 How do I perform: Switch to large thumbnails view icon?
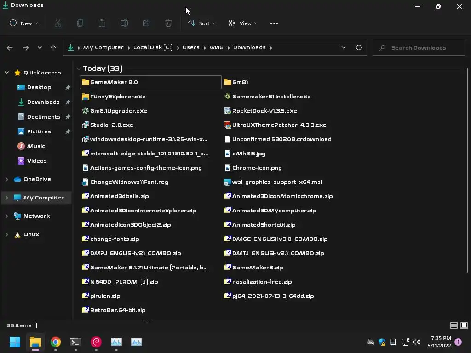[x=464, y=325]
